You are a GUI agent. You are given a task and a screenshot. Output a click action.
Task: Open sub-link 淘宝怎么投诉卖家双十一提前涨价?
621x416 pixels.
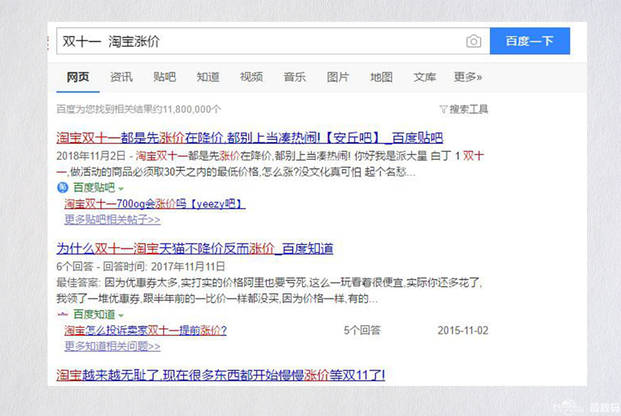146,331
